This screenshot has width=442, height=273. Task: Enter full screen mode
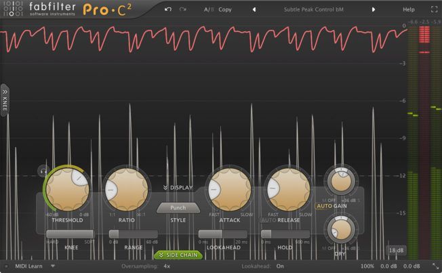pyautogui.click(x=434, y=9)
